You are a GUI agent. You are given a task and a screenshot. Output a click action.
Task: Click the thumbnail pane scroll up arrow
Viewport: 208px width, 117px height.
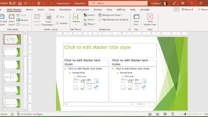pyautogui.click(x=25, y=33)
